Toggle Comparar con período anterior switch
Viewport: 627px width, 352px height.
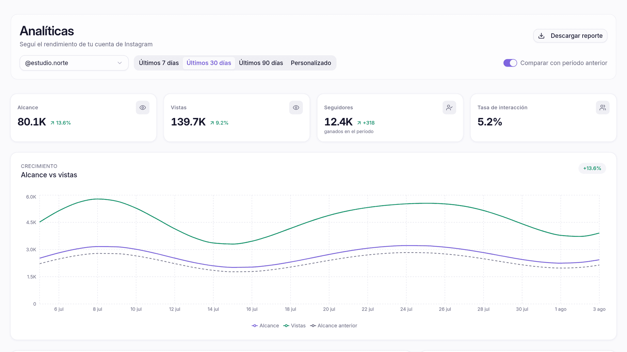click(510, 63)
